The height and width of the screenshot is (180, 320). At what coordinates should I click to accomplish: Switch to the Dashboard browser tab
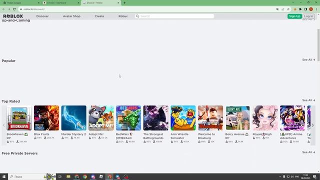pyautogui.click(x=61, y=3)
